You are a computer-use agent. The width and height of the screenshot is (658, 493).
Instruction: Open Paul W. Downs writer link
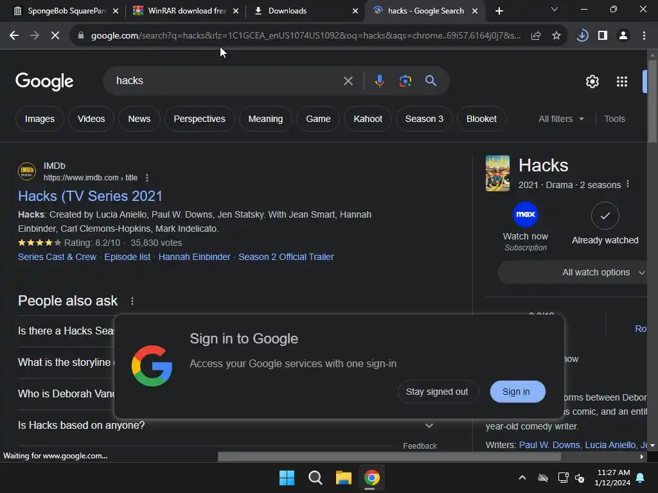pyautogui.click(x=550, y=445)
